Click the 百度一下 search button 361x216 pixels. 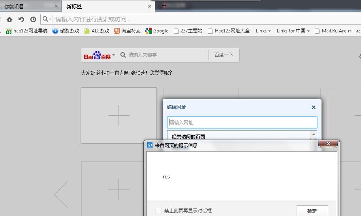pos(224,55)
